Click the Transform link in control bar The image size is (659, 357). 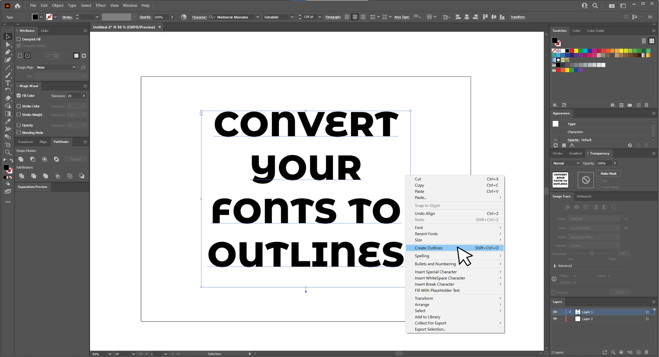click(517, 17)
